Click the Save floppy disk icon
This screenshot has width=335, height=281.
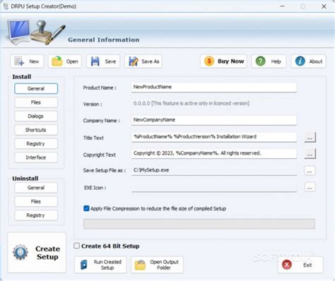click(95, 61)
